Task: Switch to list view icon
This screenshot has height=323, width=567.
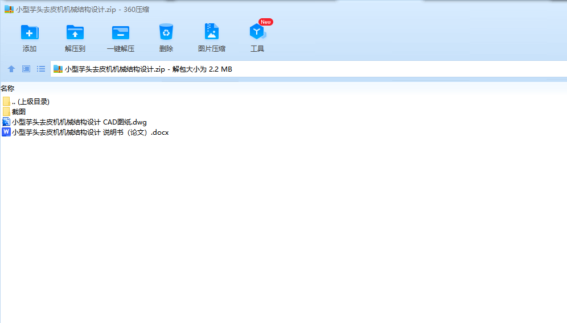Action: 41,69
